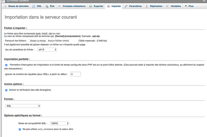Open the Bases de données tab
The image size is (207, 137).
tap(16, 6)
